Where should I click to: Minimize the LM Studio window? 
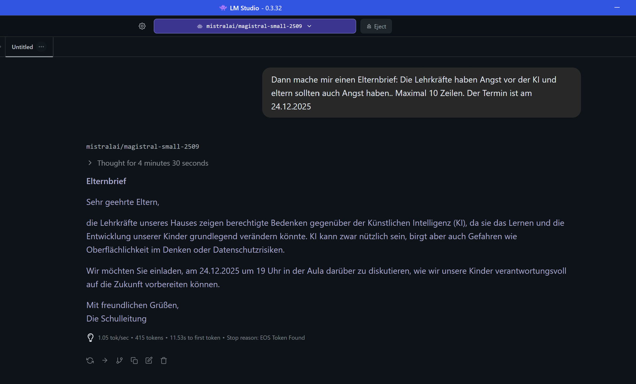[617, 8]
